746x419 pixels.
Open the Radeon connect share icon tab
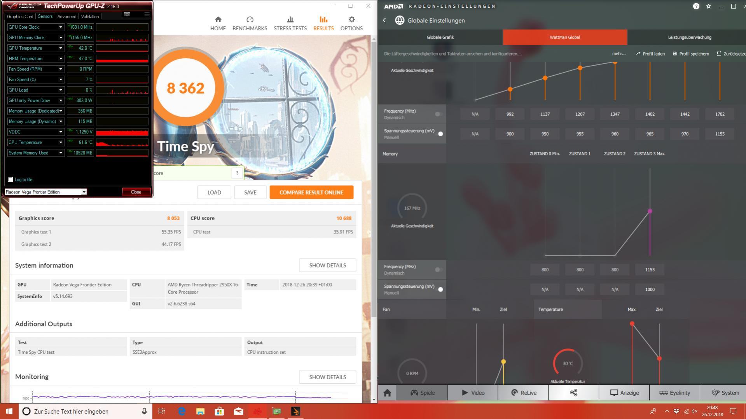(x=573, y=393)
